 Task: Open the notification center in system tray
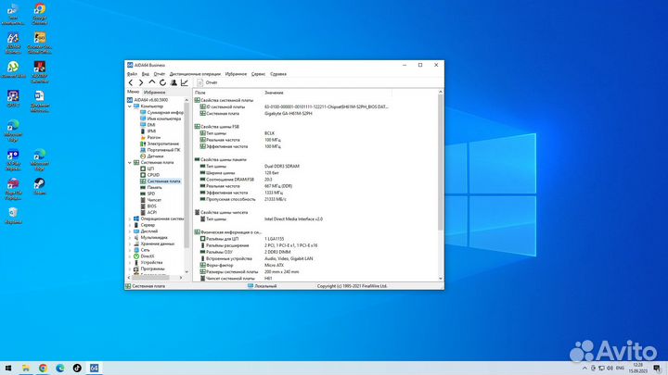(x=657, y=369)
